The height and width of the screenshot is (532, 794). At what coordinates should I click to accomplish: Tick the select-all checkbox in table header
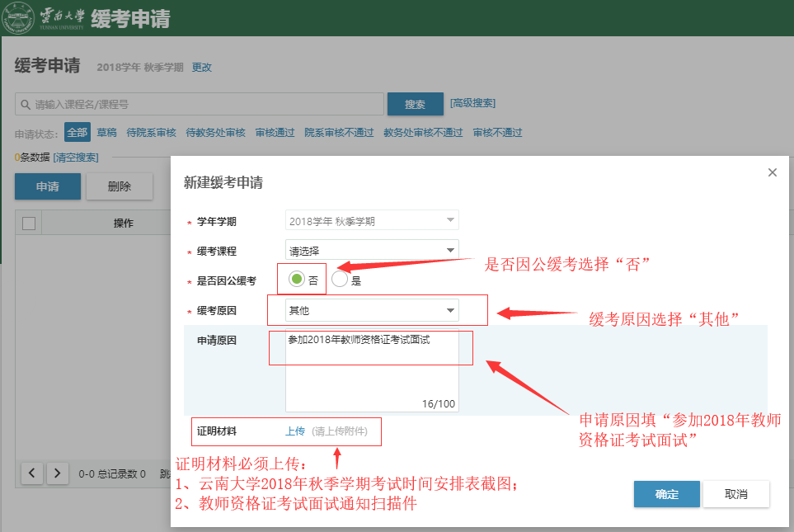tap(29, 223)
